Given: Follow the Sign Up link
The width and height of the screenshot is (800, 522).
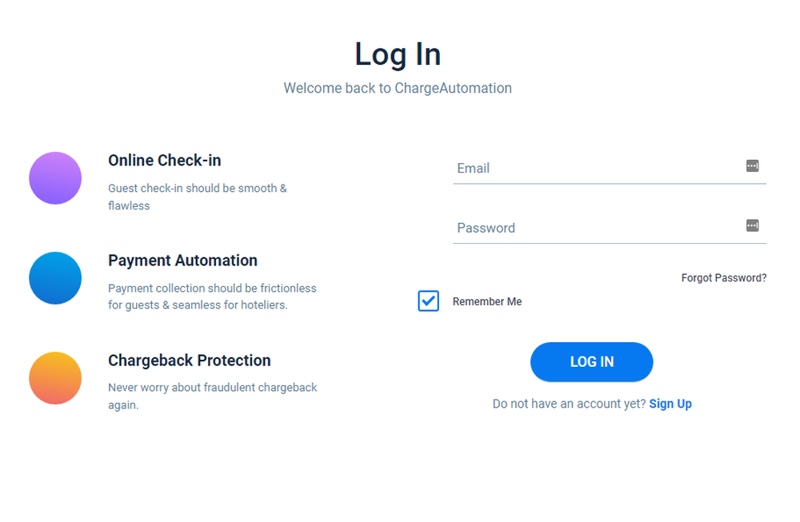Looking at the screenshot, I should (x=670, y=404).
